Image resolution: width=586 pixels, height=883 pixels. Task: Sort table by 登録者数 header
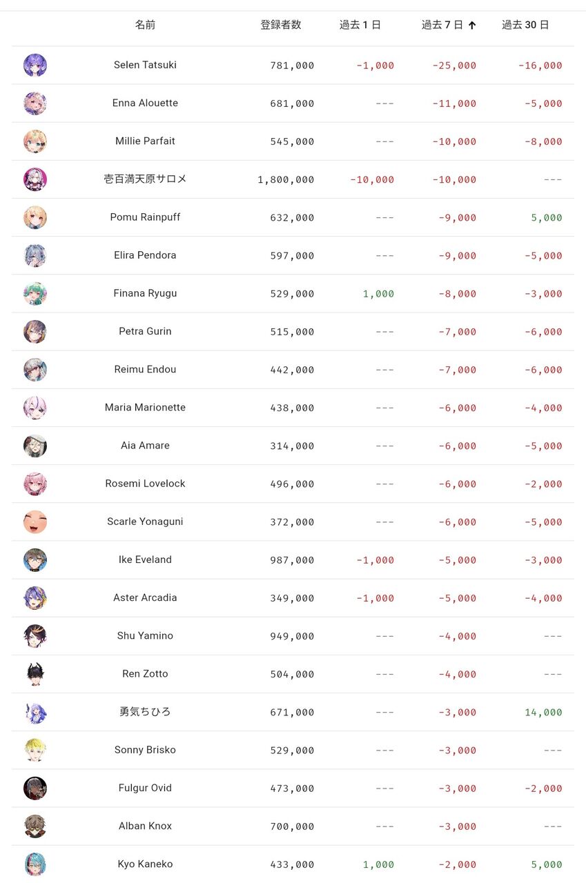point(281,25)
